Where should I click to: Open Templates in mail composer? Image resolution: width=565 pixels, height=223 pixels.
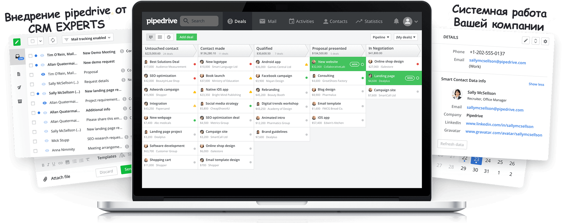coord(107,157)
